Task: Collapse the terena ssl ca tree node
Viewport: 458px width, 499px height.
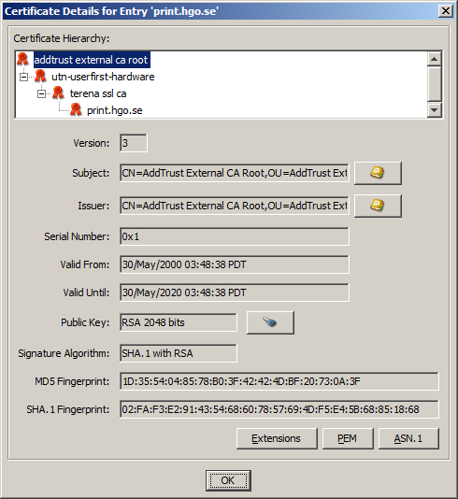Action: click(x=41, y=93)
